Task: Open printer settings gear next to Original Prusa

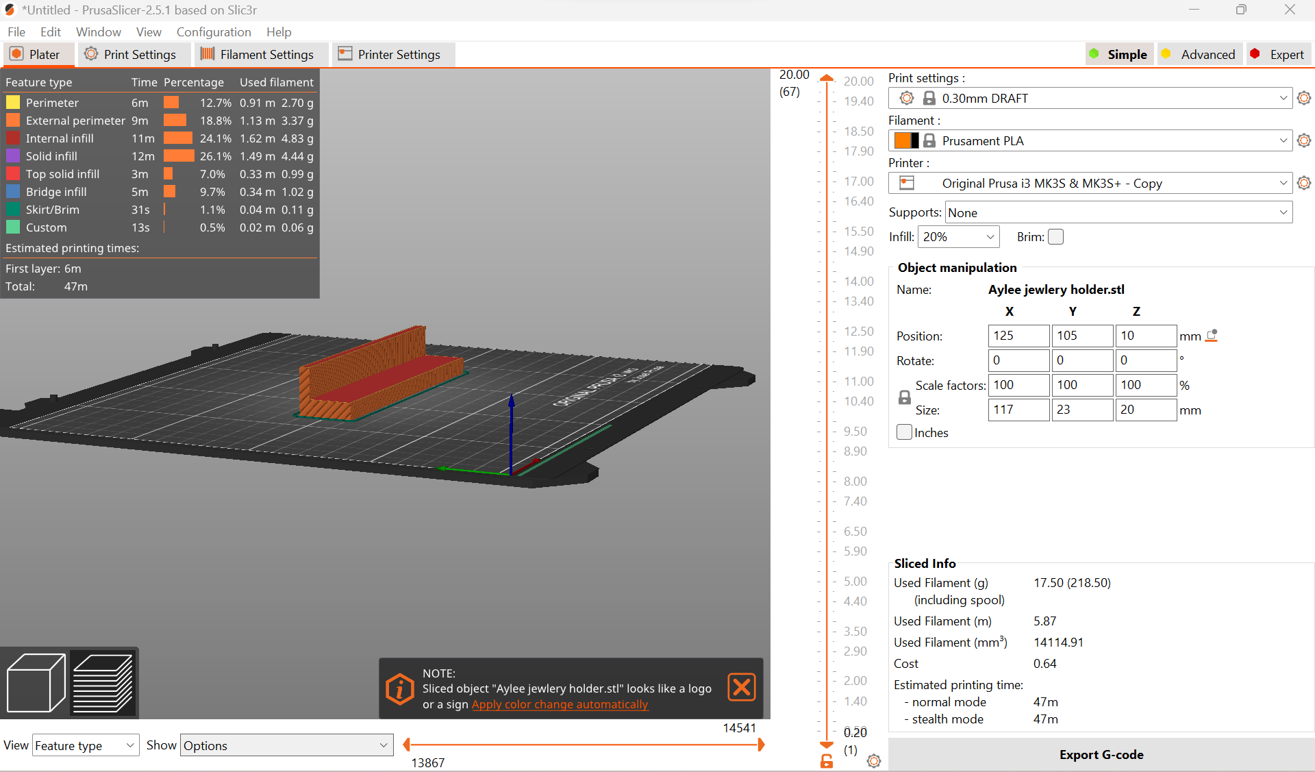Action: pyautogui.click(x=1304, y=183)
